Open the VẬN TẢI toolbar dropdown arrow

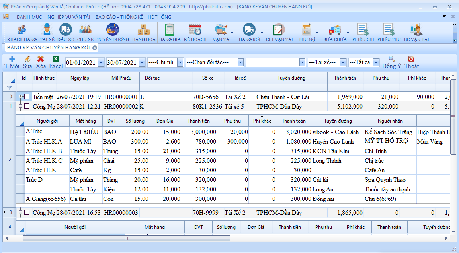point(232,33)
